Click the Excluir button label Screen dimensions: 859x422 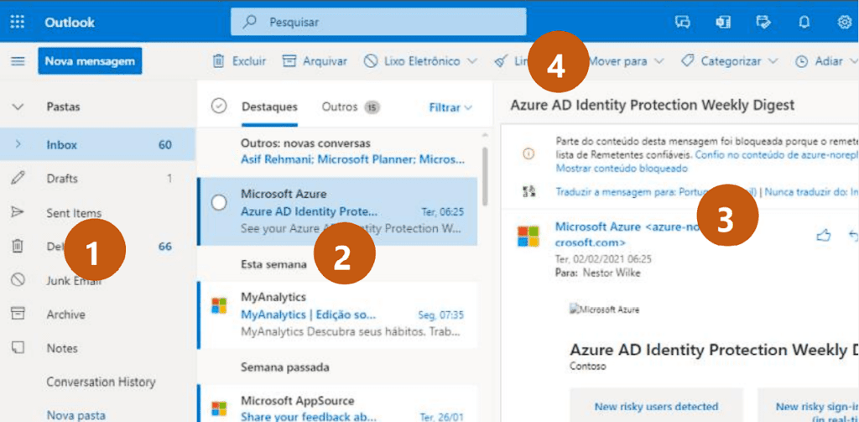249,61
